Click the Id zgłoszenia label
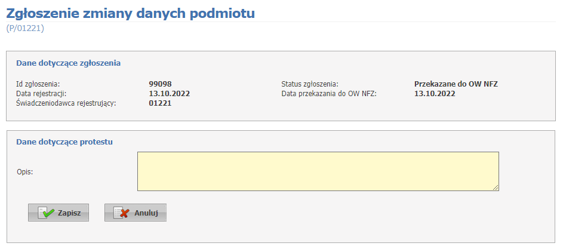This screenshot has height=249, width=563. [38, 84]
